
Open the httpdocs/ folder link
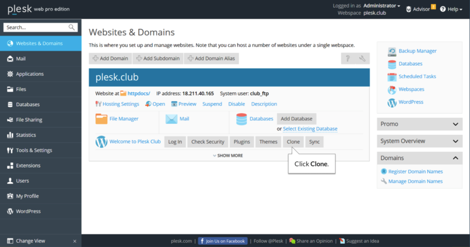pos(139,93)
